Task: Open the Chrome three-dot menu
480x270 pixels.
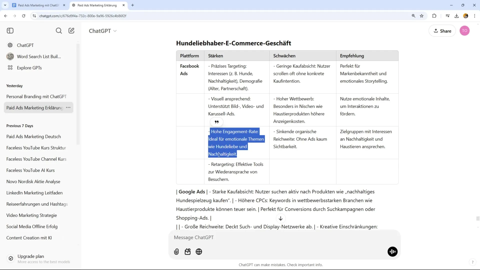Action: (x=474, y=16)
